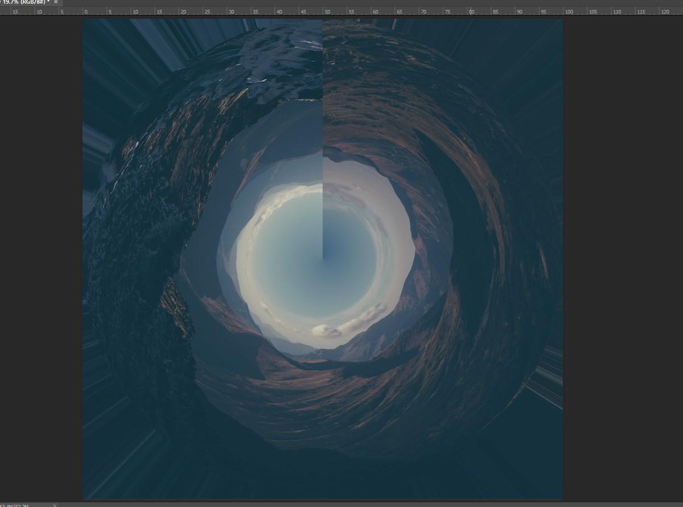Screen dimensions: 683x507
Task: Click the streaked bottom edge of the canvas
Action: [323, 489]
